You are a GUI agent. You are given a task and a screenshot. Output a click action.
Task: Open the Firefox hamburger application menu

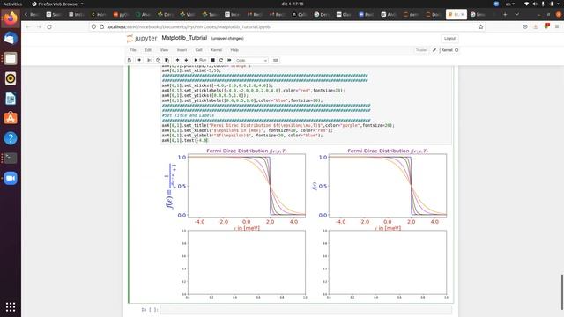[557, 27]
